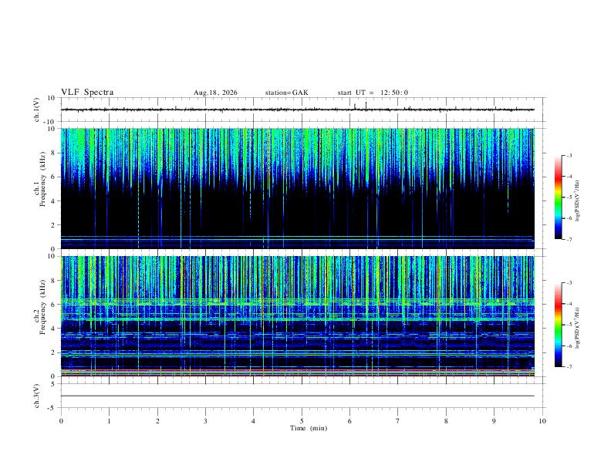Click the ch.1(V) axis label at top

pyautogui.click(x=37, y=110)
